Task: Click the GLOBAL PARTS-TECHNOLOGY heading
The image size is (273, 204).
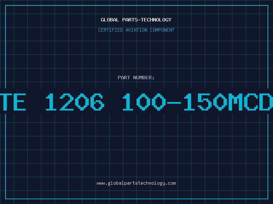Action: [136, 20]
